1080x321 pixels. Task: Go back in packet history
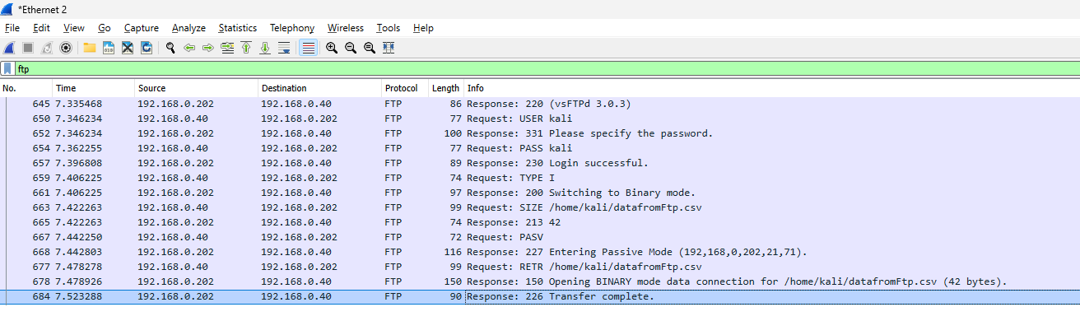pyautogui.click(x=189, y=48)
